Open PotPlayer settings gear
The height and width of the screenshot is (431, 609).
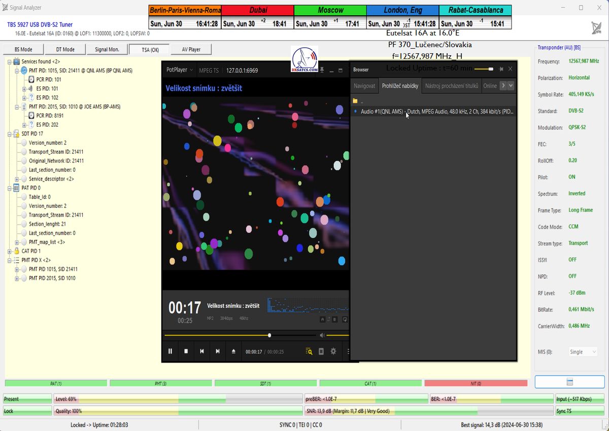coord(333,351)
